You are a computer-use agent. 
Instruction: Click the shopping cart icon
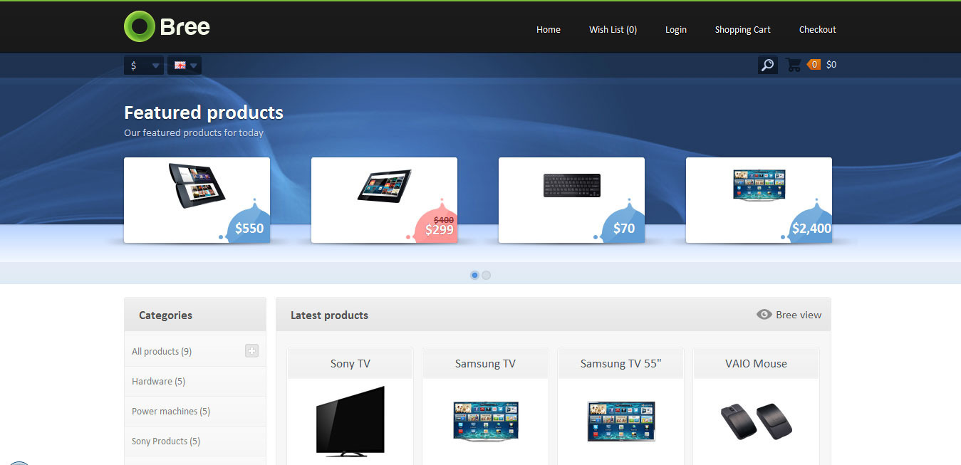(793, 65)
